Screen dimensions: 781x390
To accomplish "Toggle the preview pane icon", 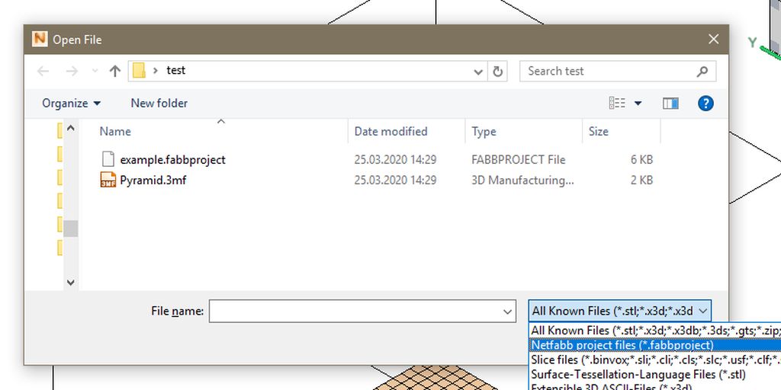I will click(x=670, y=104).
